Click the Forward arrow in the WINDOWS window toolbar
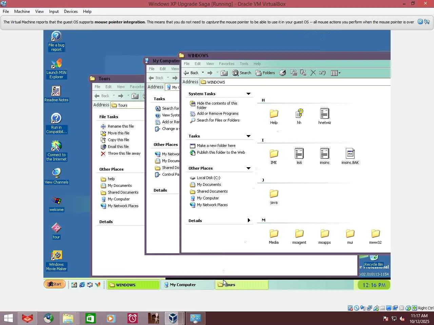Screen dimensions: 434x325 (210, 73)
